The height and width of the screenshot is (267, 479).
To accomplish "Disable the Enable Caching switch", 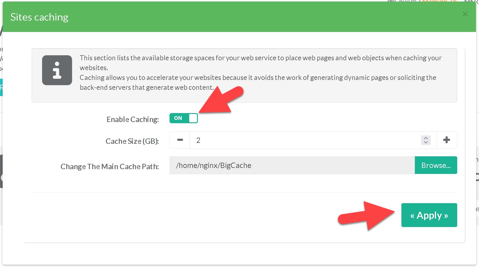I will (183, 118).
